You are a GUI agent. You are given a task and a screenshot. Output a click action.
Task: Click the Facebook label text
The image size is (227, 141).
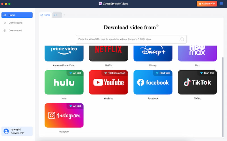pos(153,98)
